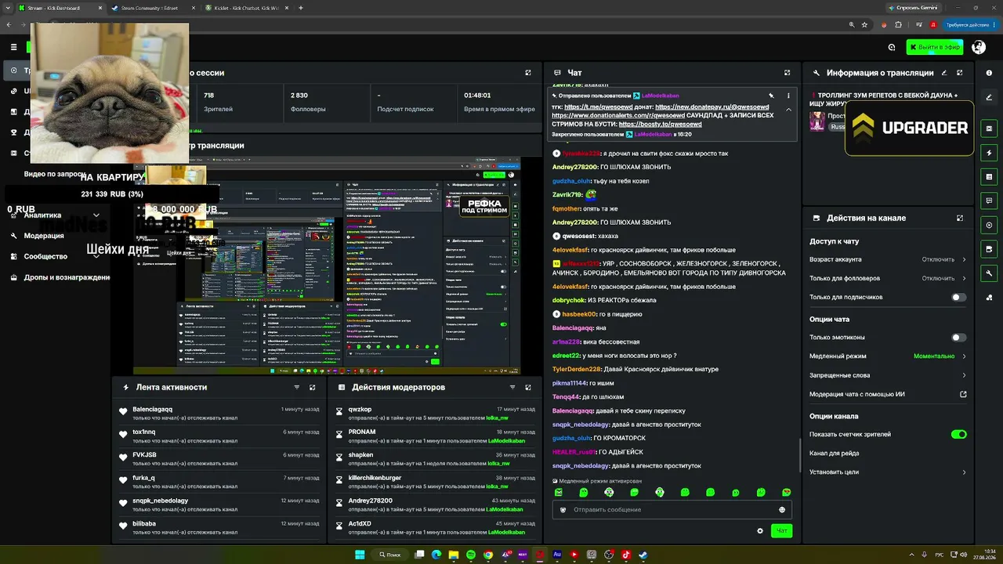
Task: Open Adobe Audition from the taskbar
Action: click(x=557, y=555)
